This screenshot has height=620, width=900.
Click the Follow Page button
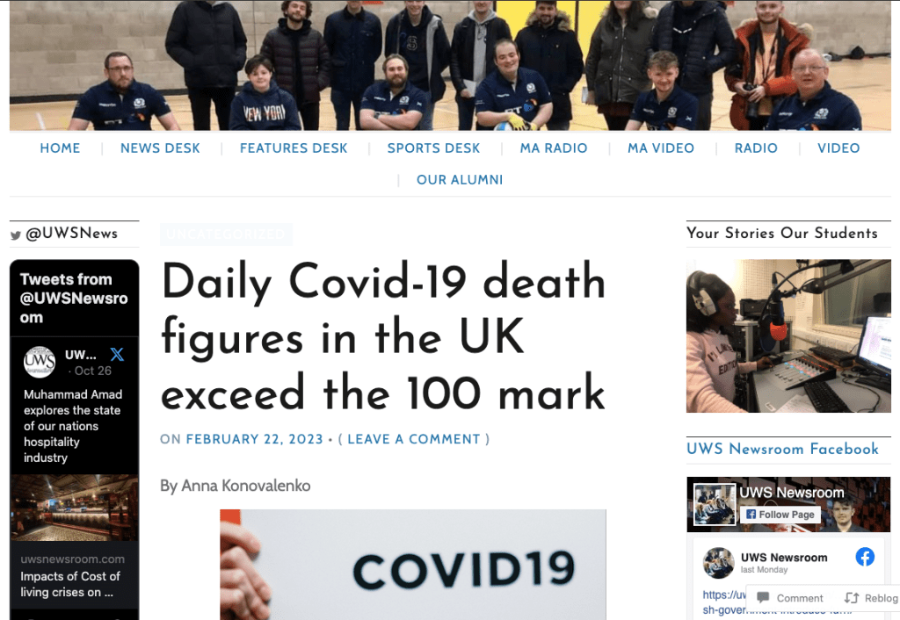pyautogui.click(x=780, y=515)
